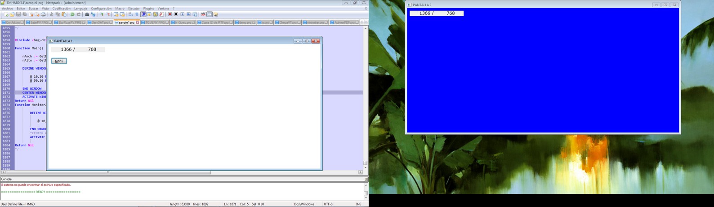Click the Print toolbar icon
Viewport: 714px width, 207px height.
click(43, 14)
